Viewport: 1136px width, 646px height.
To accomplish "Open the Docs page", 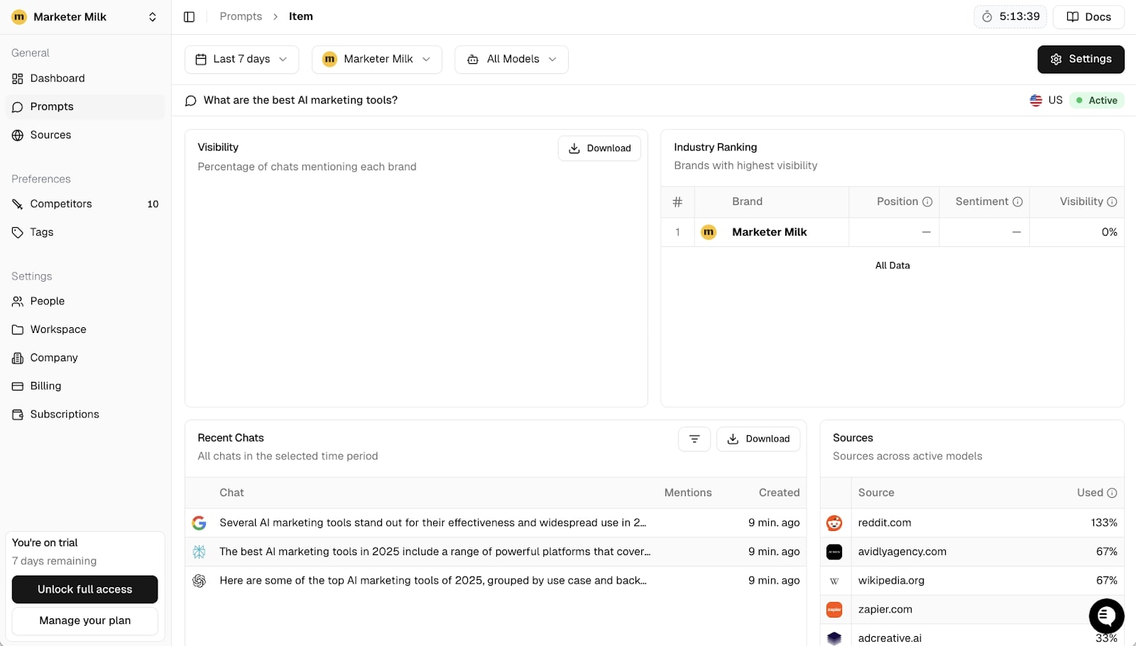I will tap(1088, 16).
